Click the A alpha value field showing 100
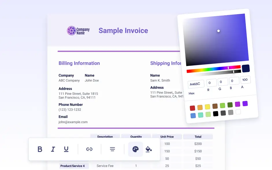 [x=245, y=80]
